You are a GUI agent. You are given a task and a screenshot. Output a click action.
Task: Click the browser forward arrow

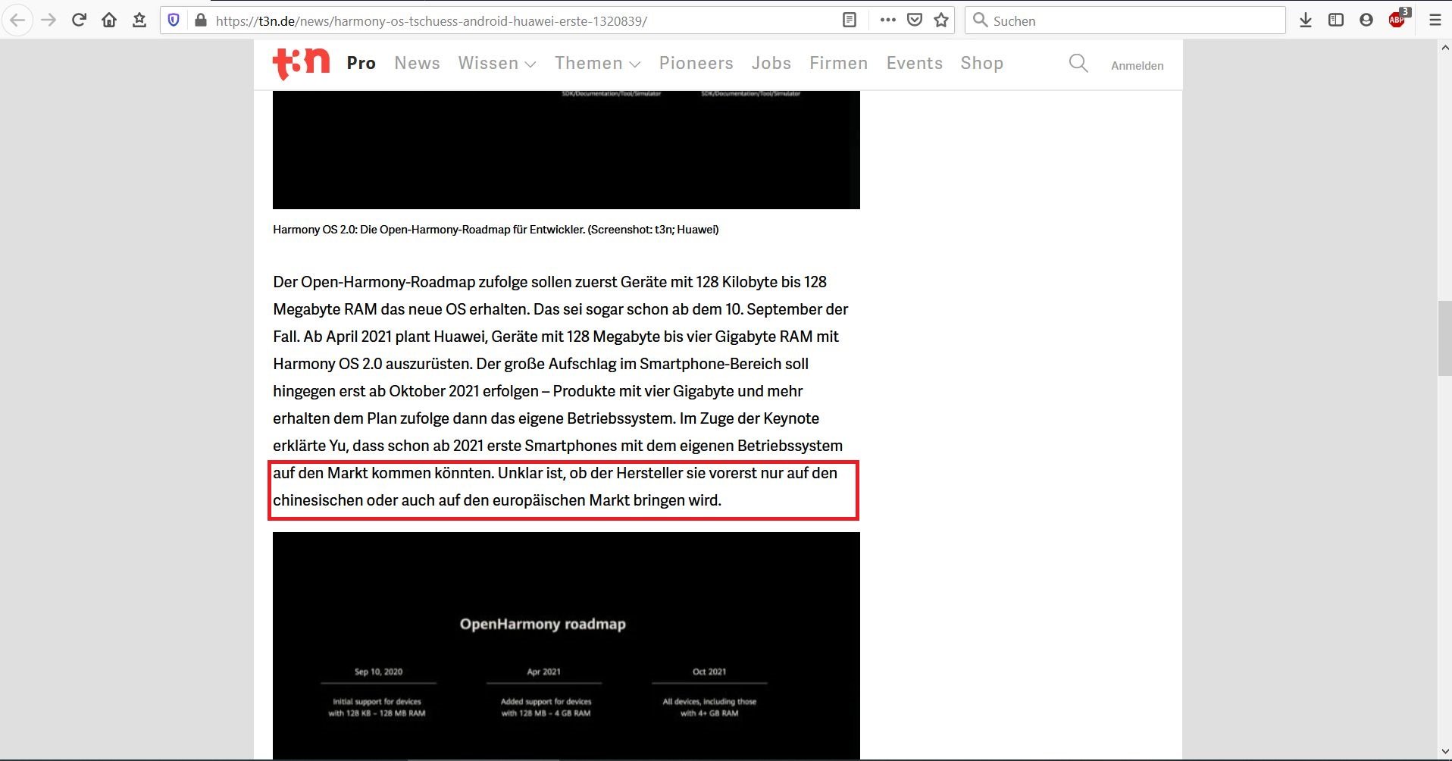click(49, 20)
